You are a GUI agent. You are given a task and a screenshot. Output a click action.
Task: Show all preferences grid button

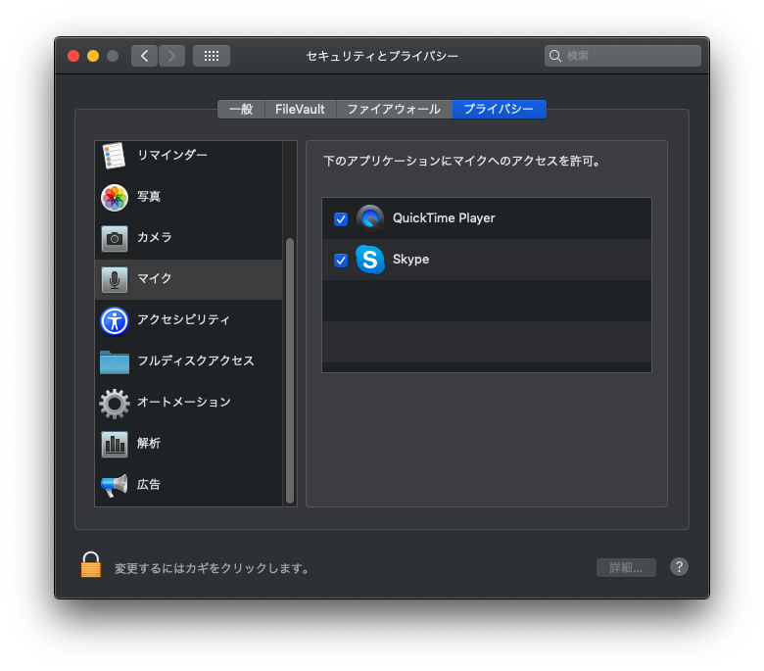tap(212, 56)
